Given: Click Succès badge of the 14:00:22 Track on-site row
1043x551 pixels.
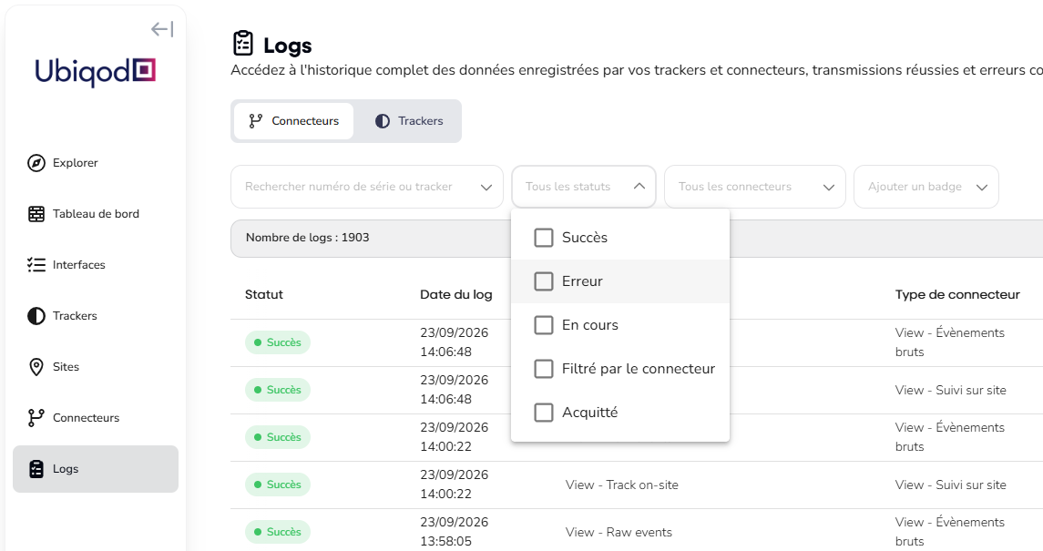Looking at the screenshot, I should [x=278, y=485].
